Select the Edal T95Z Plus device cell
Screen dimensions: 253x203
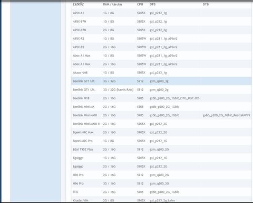click(x=83, y=150)
